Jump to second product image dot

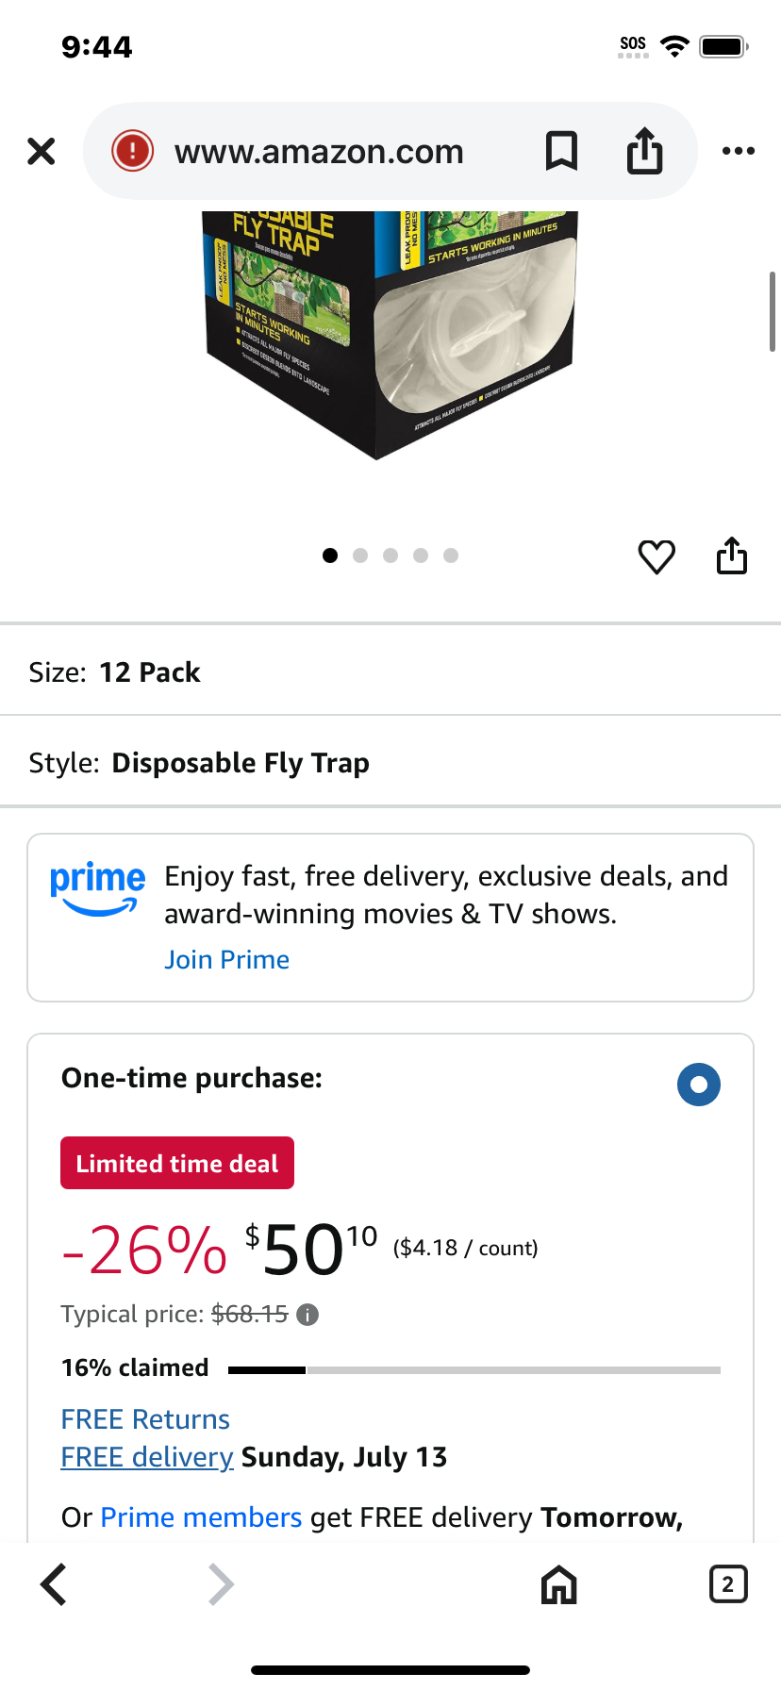pos(360,555)
